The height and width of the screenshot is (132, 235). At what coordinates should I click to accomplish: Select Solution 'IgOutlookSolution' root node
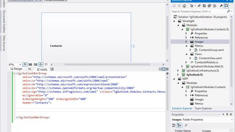[202, 17]
